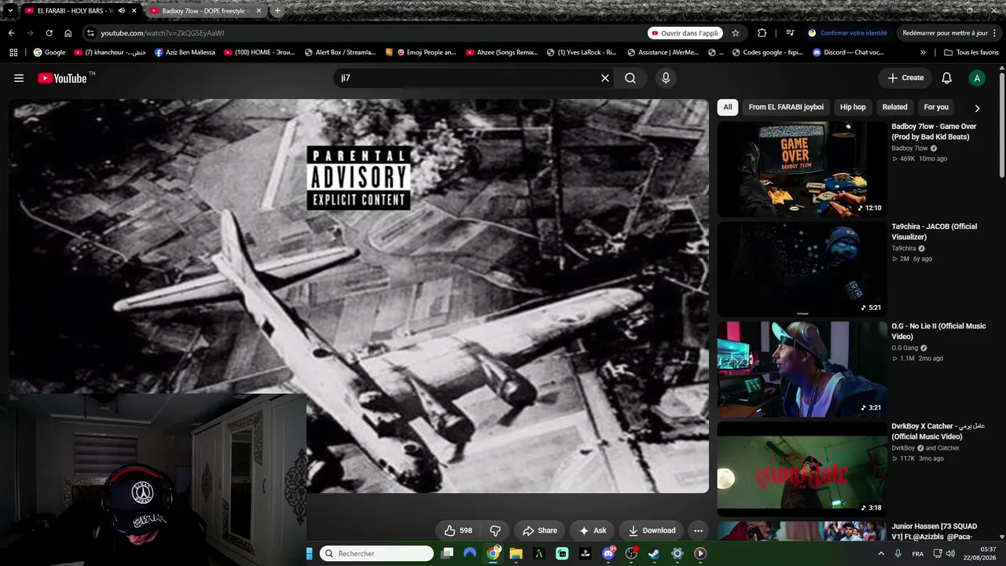Open the browser extensions menu

(x=762, y=33)
